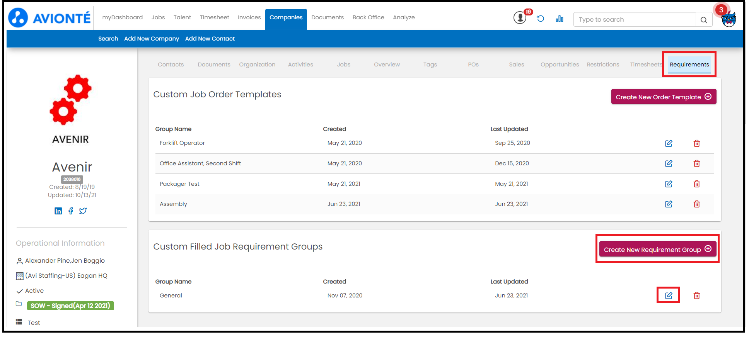This screenshot has height=338, width=749.
Task: Switch to the Timesheets tab
Action: tap(646, 65)
